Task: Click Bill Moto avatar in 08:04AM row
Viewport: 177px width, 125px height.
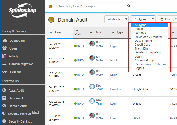Action: click(x=92, y=58)
